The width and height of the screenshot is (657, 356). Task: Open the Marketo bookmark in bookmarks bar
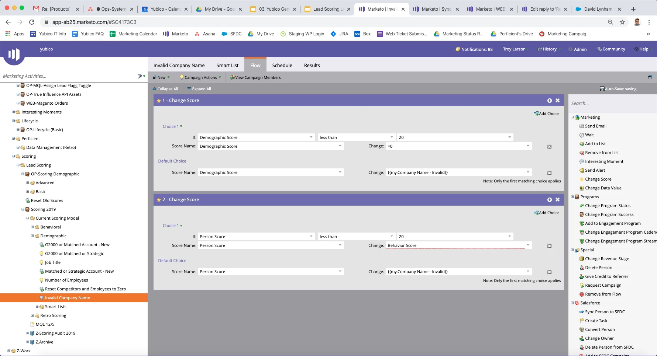(176, 34)
